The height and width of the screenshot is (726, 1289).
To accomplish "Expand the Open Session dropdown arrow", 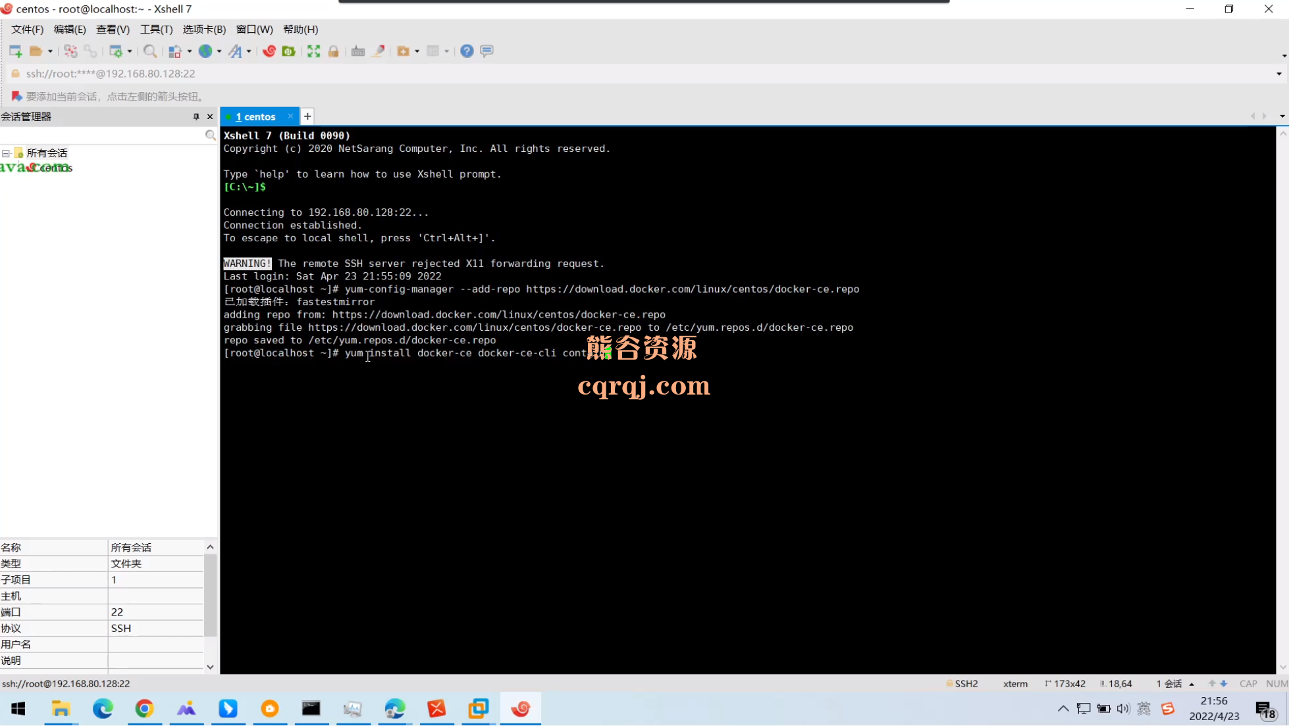I will 50,51.
